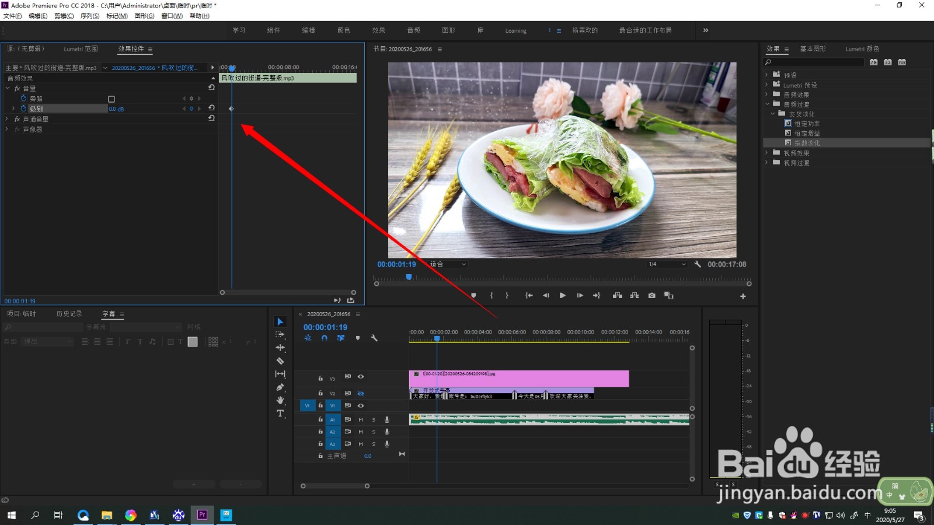Viewport: 934px width, 525px height.
Task: Select the 恒定功率 crossfade transition
Action: click(807, 124)
